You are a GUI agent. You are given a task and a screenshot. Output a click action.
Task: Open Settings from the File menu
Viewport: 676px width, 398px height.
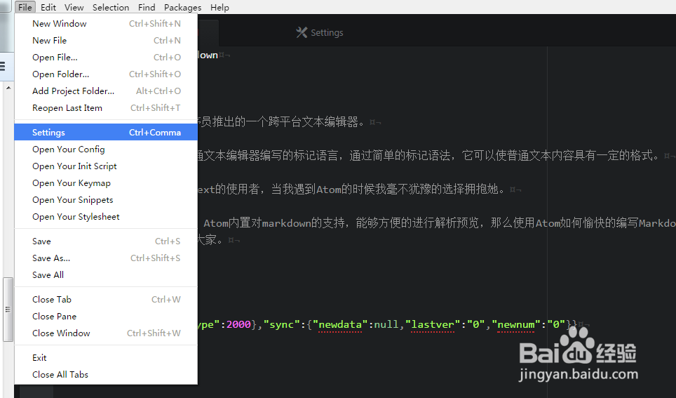[106, 132]
